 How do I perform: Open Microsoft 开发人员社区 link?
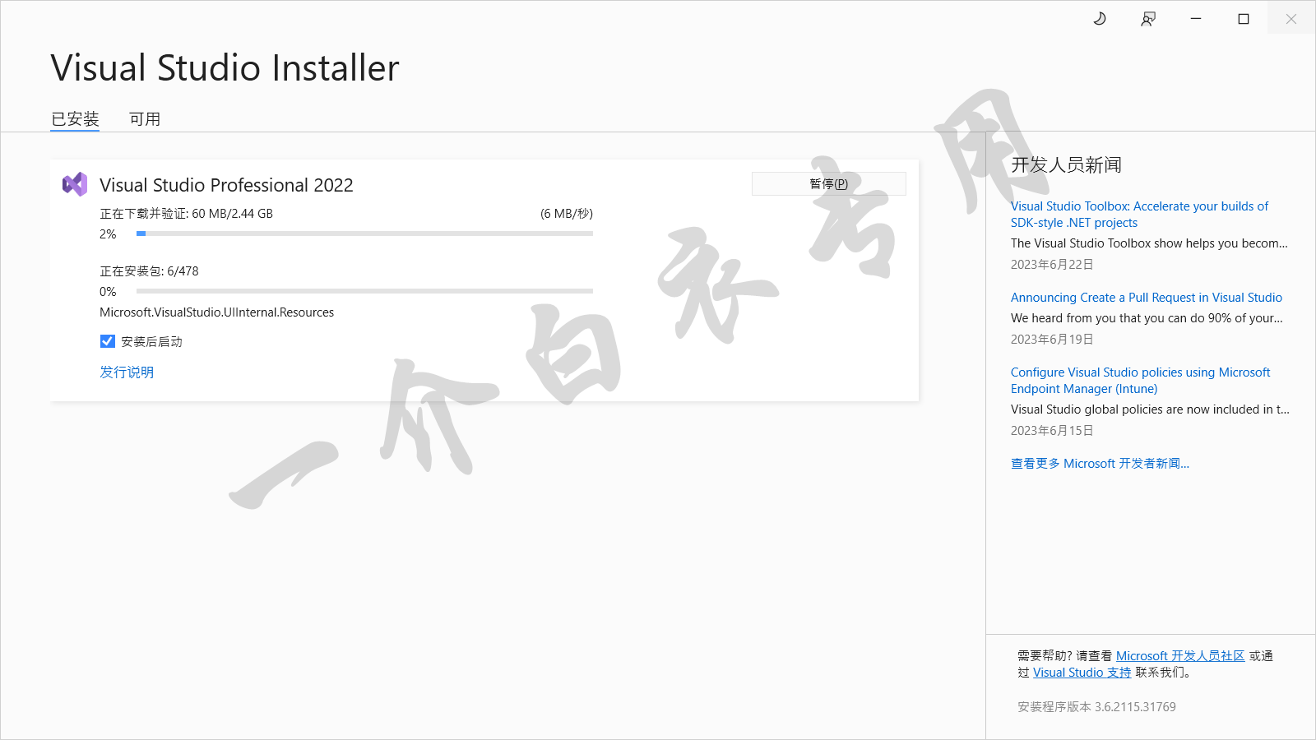[x=1180, y=656]
